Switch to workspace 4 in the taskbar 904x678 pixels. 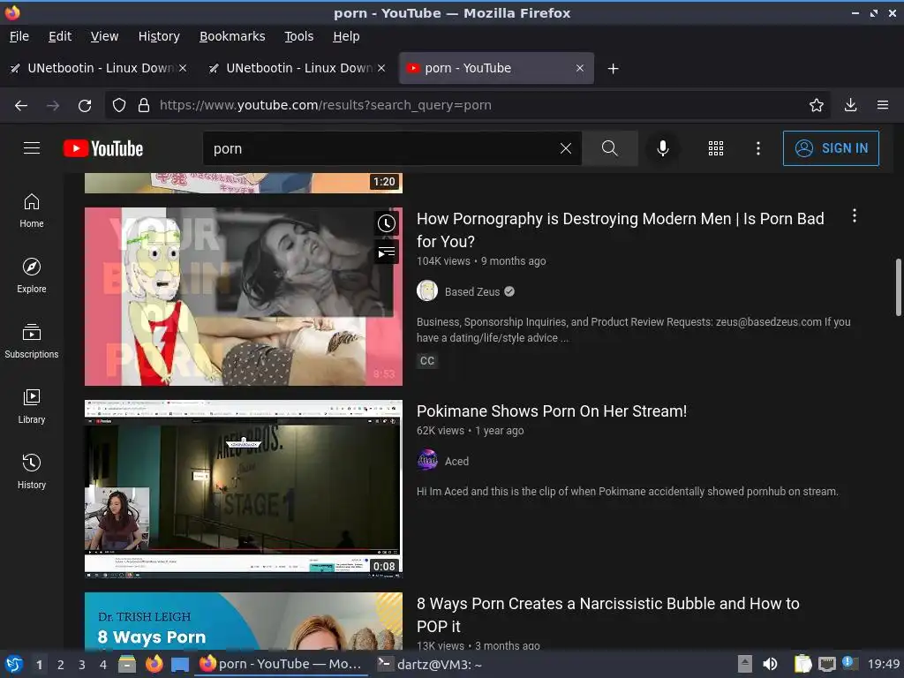pos(102,664)
